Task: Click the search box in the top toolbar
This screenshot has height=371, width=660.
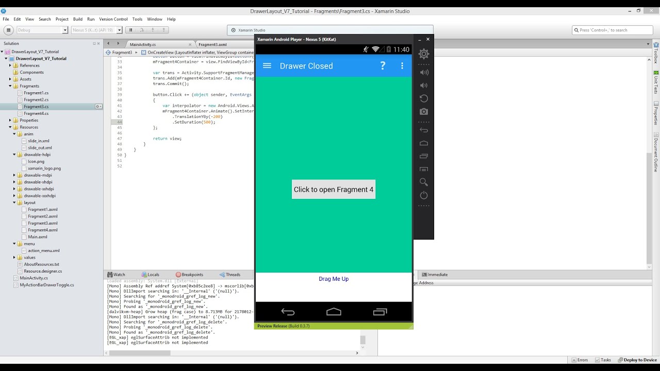Action: [x=614, y=30]
